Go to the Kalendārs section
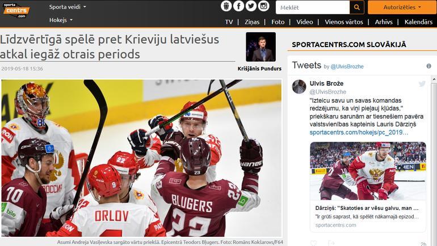Image resolution: width=437 pixels, height=246 pixels. 418,22
